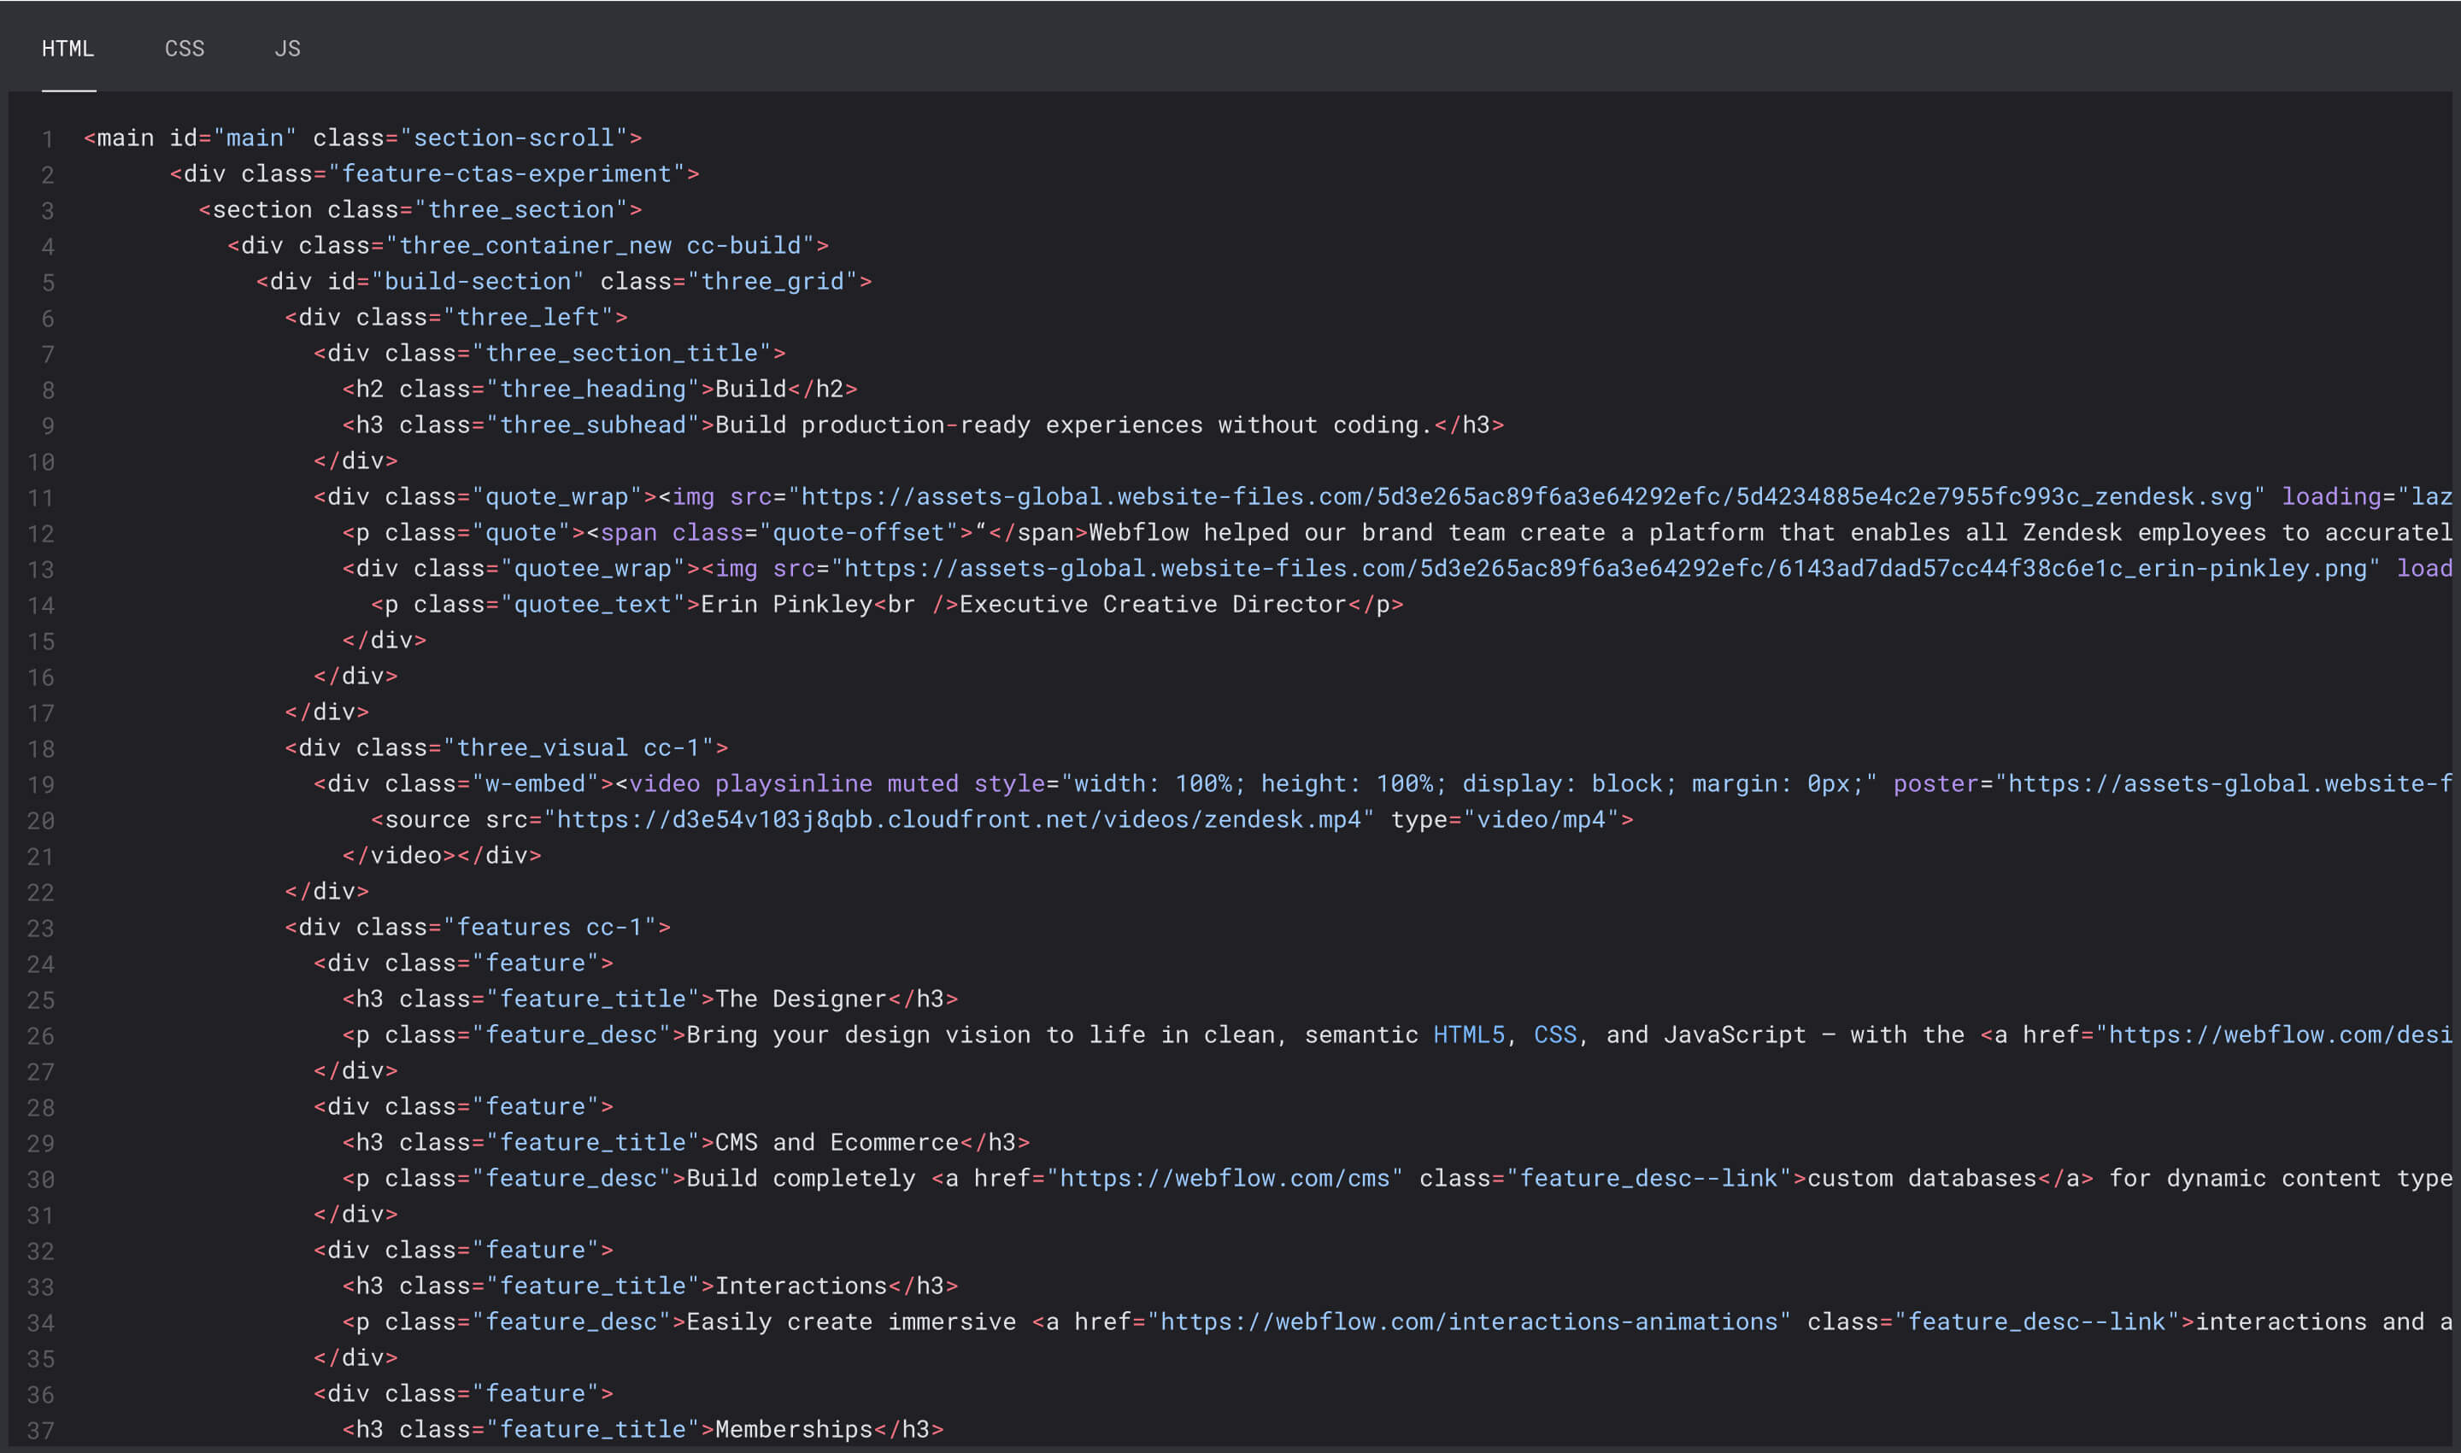The width and height of the screenshot is (2461, 1453).
Task: Click line number 1
Action: point(46,138)
